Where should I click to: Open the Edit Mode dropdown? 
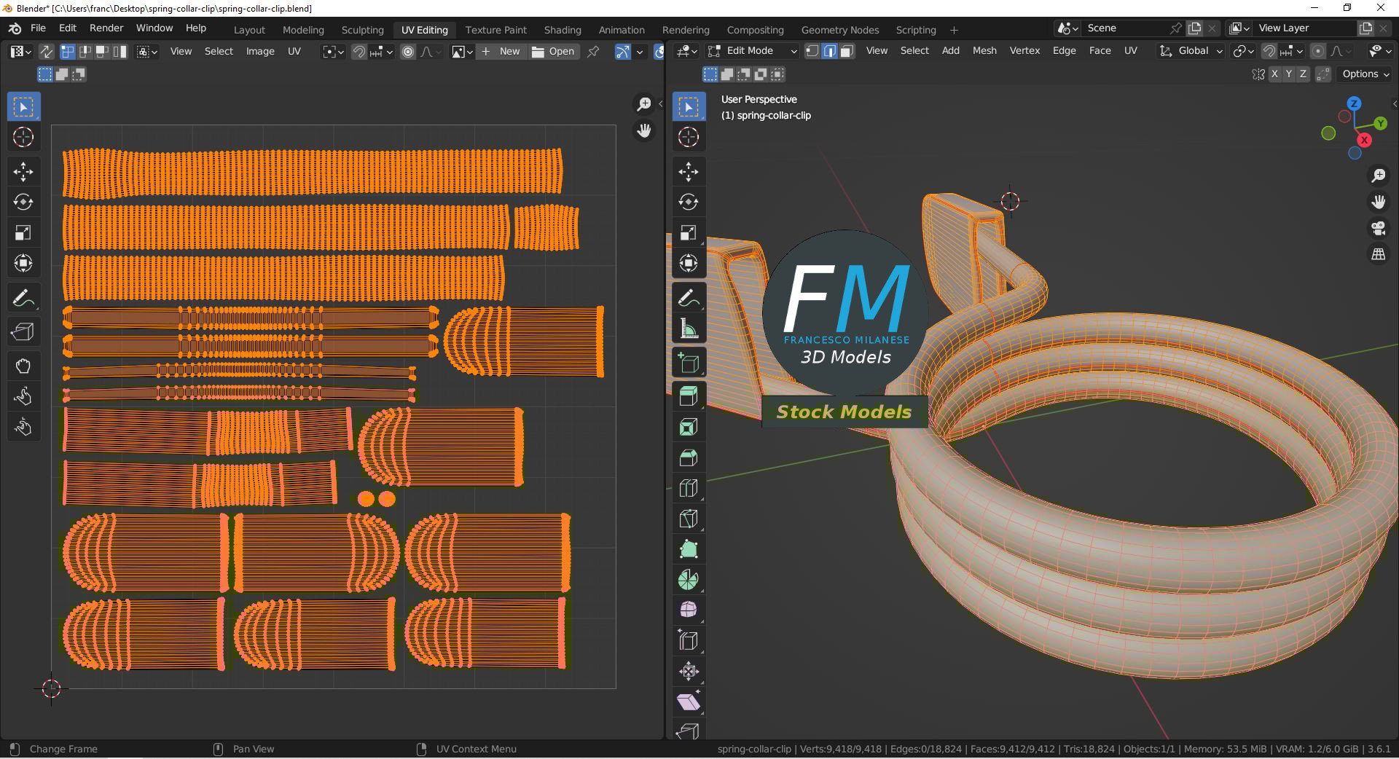(752, 51)
